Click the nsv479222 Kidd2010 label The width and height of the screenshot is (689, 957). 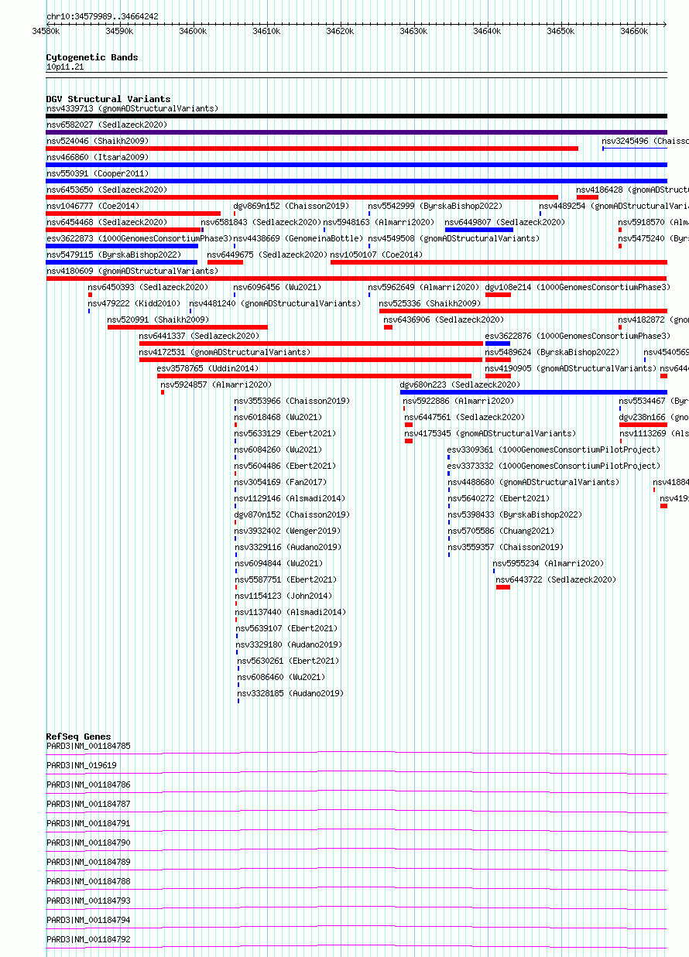pyautogui.click(x=135, y=303)
